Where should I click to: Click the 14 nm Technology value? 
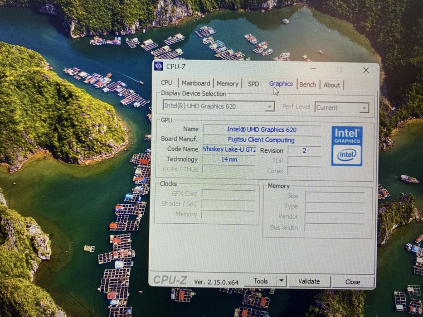[229, 159]
